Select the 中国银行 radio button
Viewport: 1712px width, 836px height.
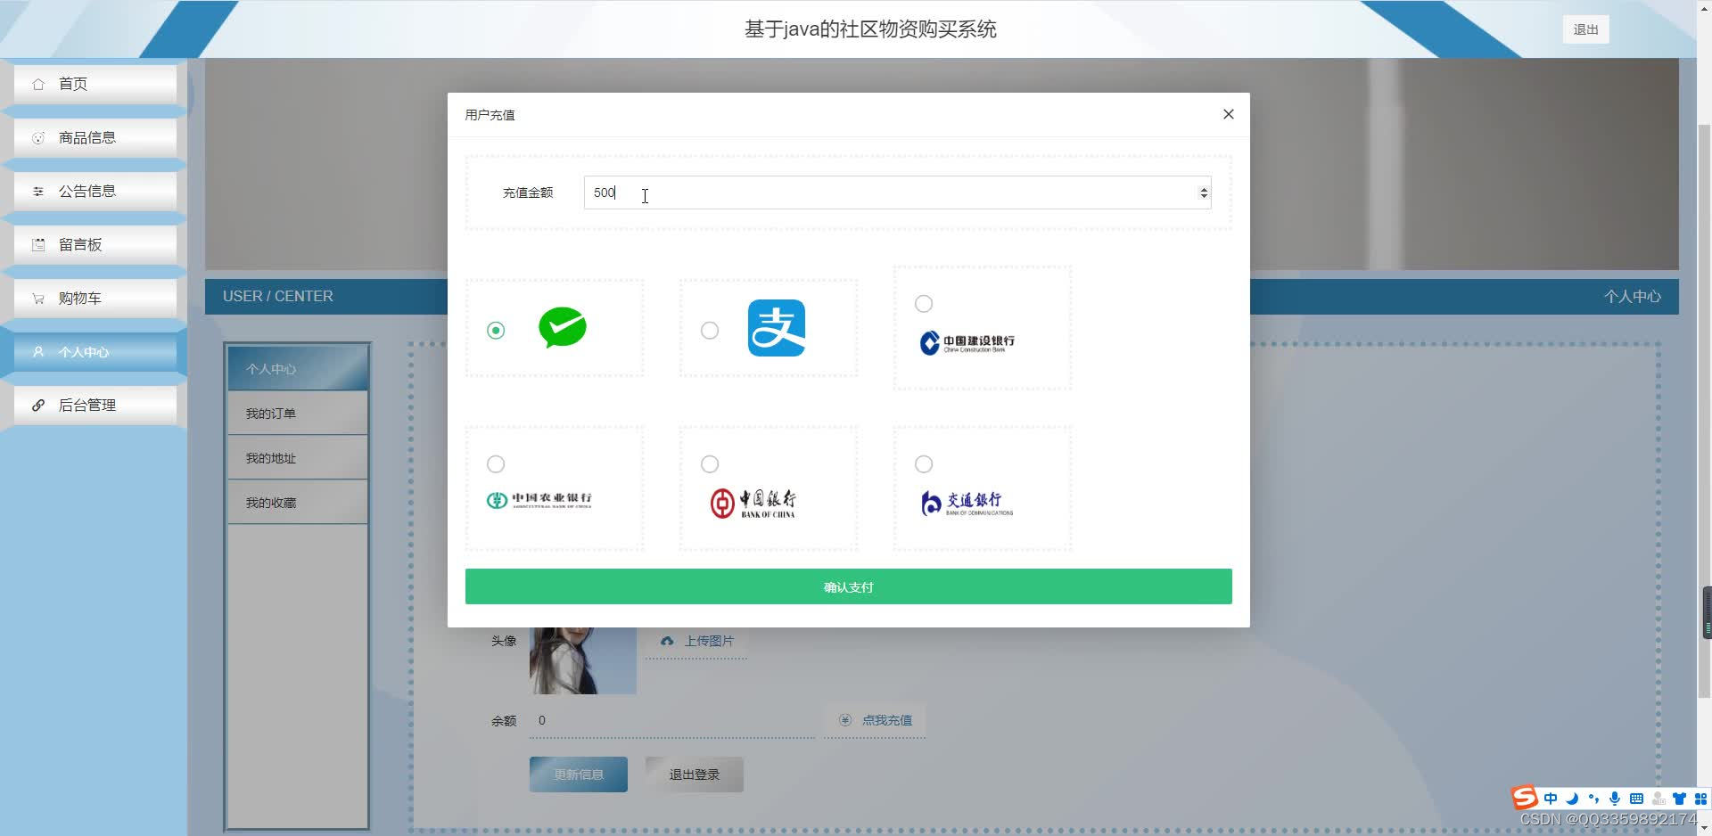[710, 464]
